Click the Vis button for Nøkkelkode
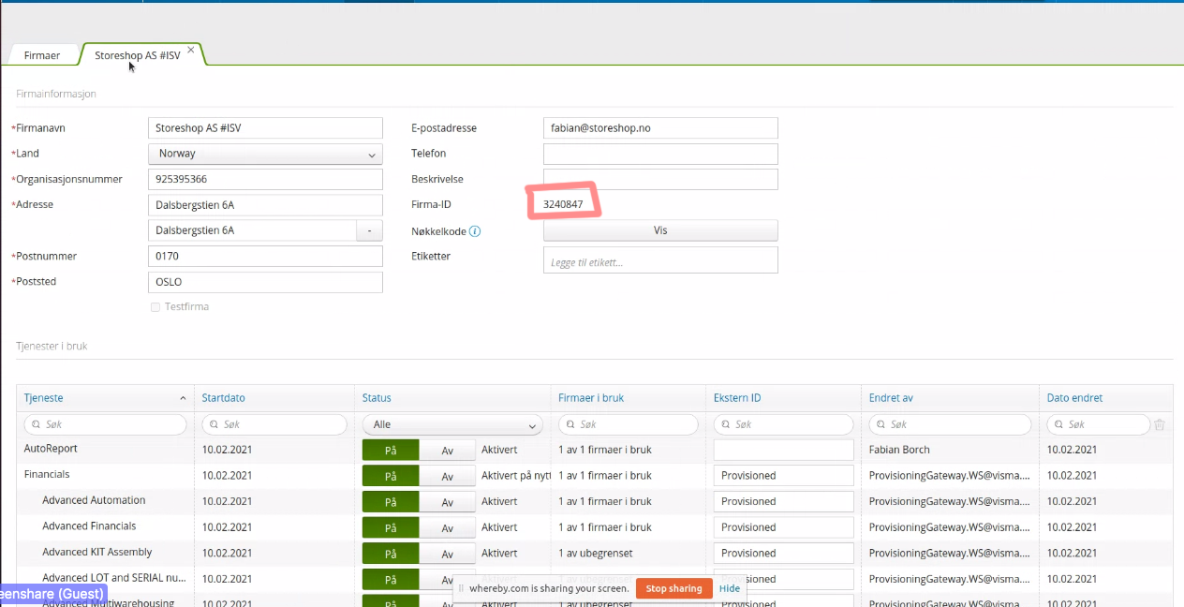 click(x=660, y=230)
